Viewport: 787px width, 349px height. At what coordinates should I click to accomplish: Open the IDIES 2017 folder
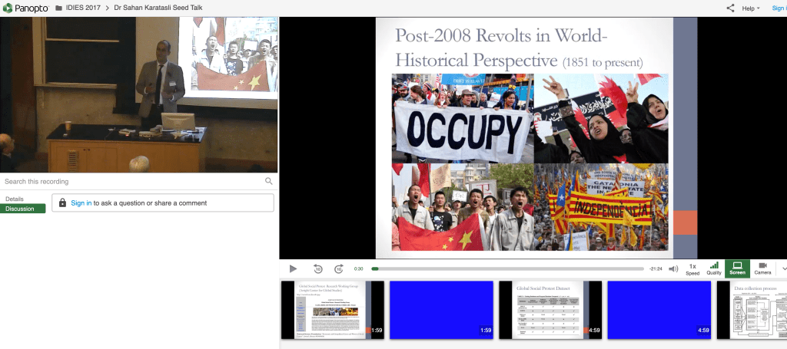pyautogui.click(x=79, y=8)
